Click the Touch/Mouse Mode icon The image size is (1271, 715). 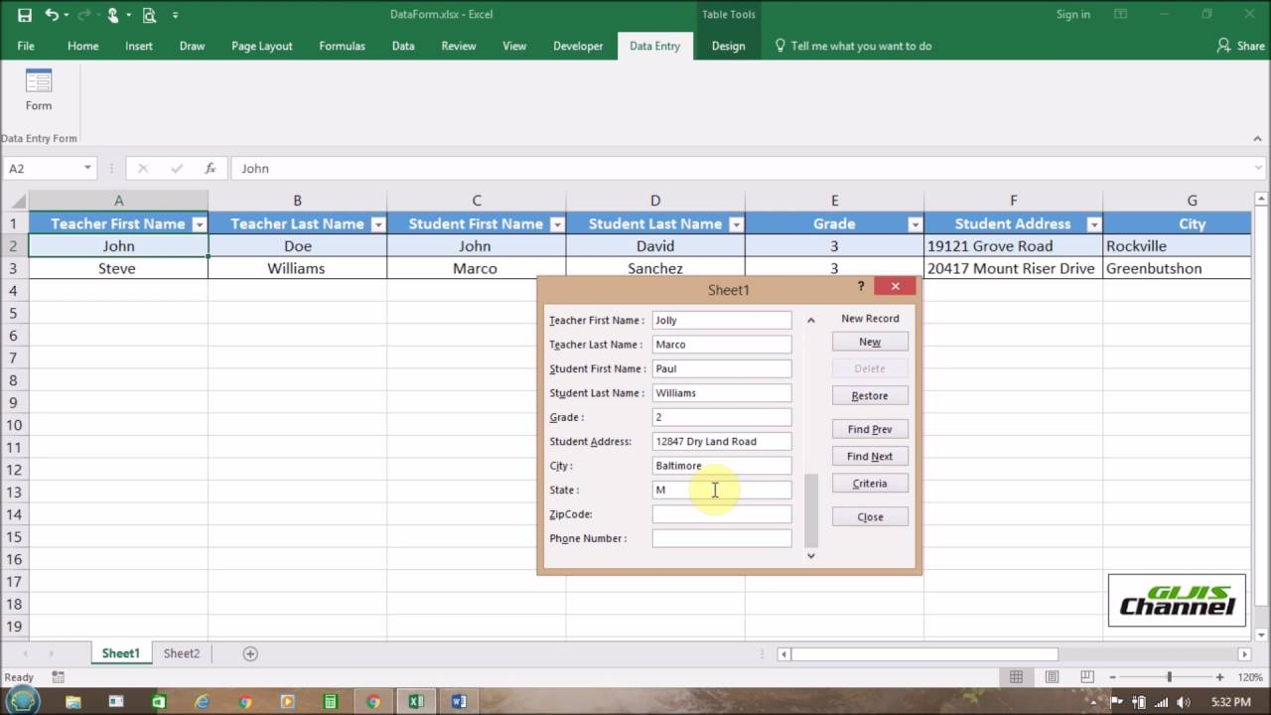click(111, 14)
